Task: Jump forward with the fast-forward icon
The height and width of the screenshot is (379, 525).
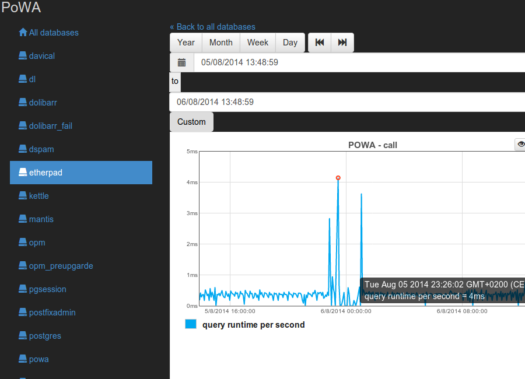Action: [342, 43]
